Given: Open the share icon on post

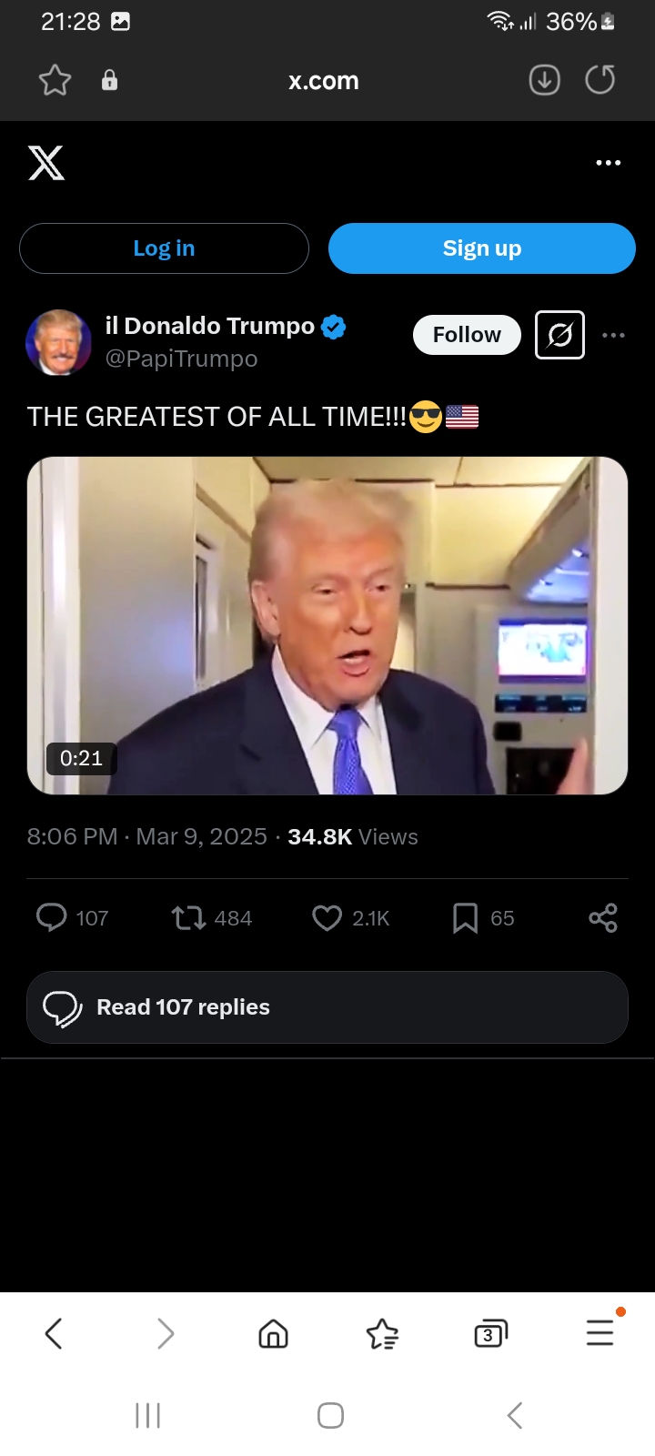Looking at the screenshot, I should tap(603, 917).
